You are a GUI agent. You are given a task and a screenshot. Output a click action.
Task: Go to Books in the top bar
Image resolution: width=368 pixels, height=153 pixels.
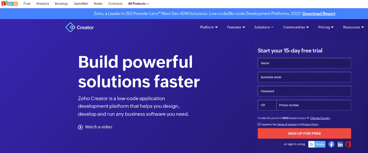98,4
